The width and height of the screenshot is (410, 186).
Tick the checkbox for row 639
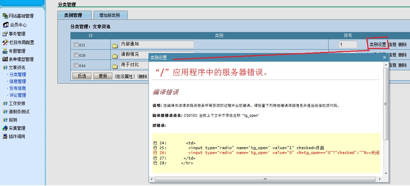tap(76, 55)
